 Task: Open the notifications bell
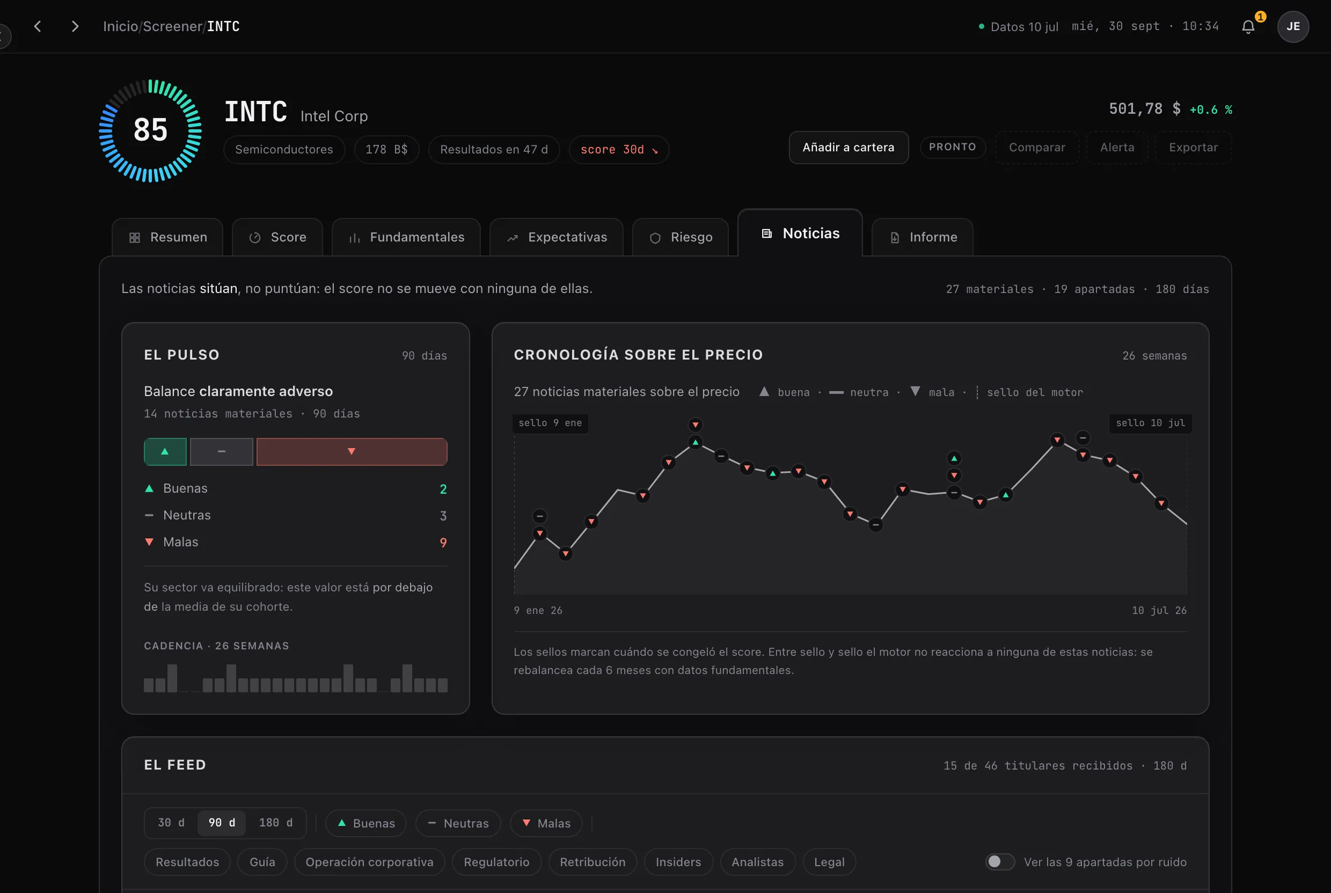tap(1248, 26)
